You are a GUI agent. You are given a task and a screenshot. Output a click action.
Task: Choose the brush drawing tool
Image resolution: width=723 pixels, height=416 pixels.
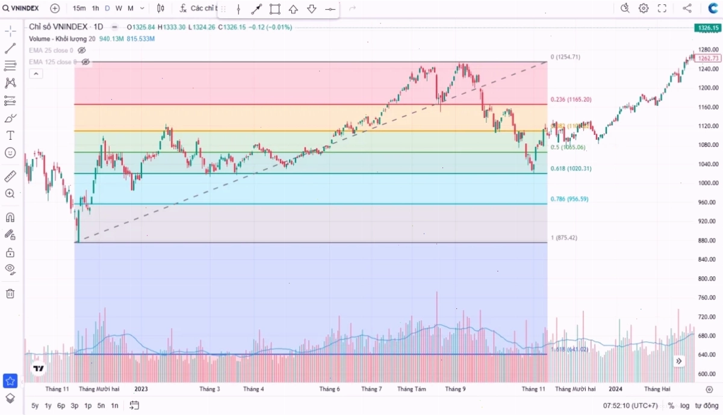(x=10, y=118)
